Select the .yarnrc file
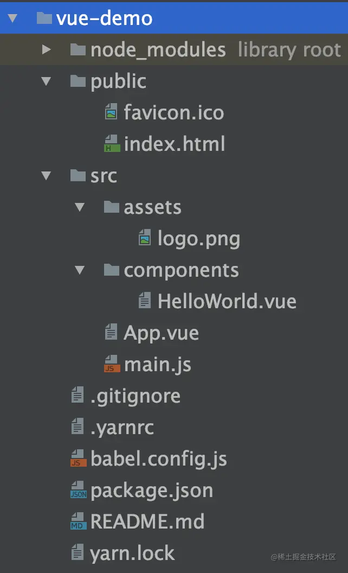 [x=122, y=428]
